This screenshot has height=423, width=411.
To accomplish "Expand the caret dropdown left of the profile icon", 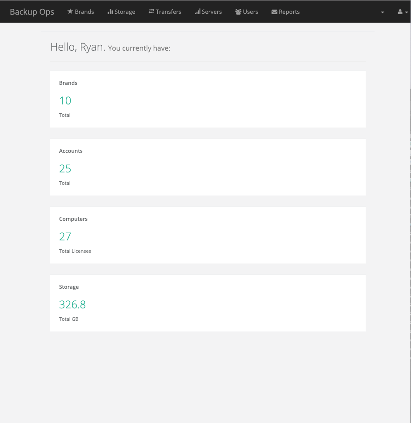I will point(383,12).
